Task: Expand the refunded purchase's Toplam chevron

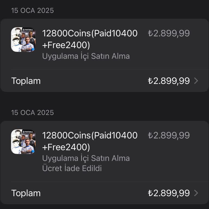Action: 196,193
